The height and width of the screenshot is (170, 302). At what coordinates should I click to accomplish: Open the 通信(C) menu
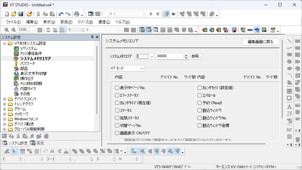(x=104, y=22)
